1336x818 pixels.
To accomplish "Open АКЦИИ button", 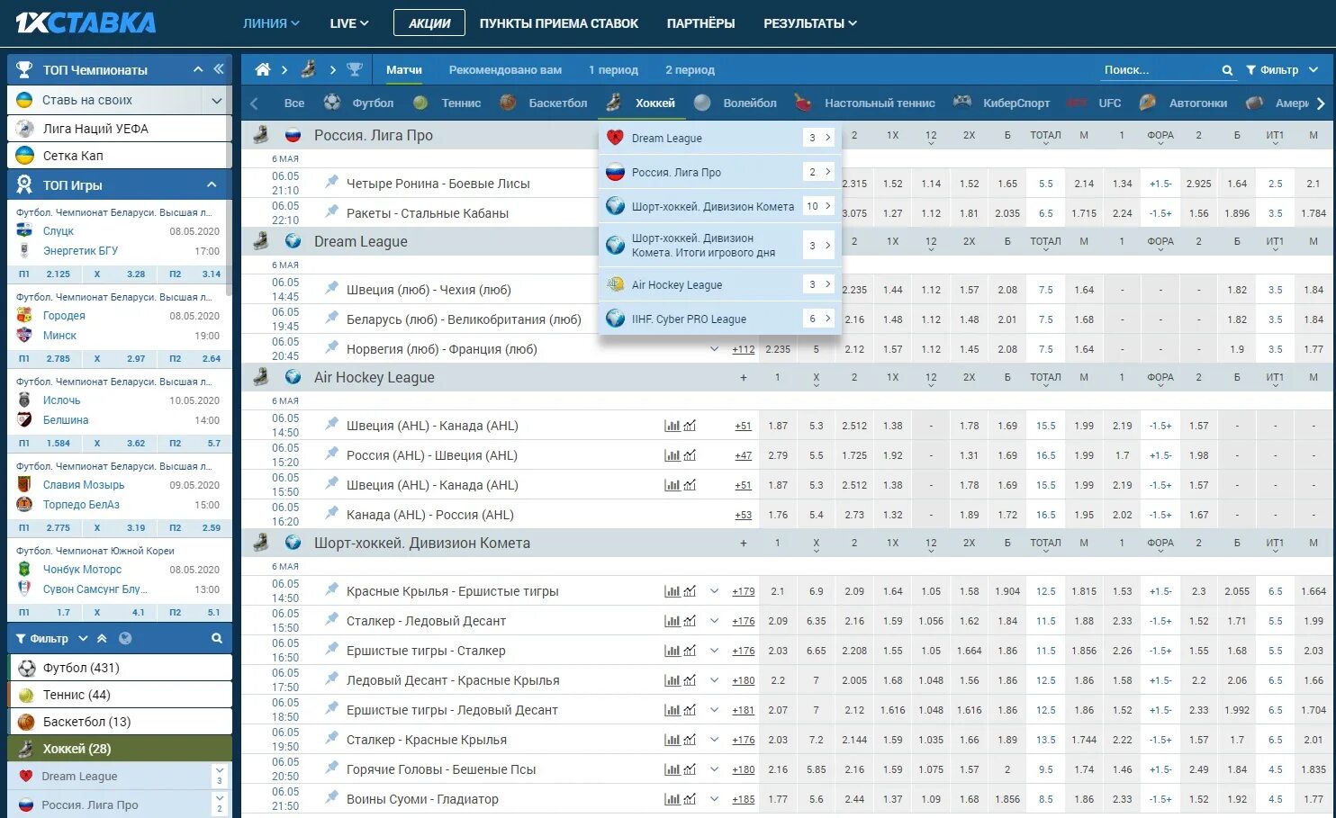I will [429, 23].
